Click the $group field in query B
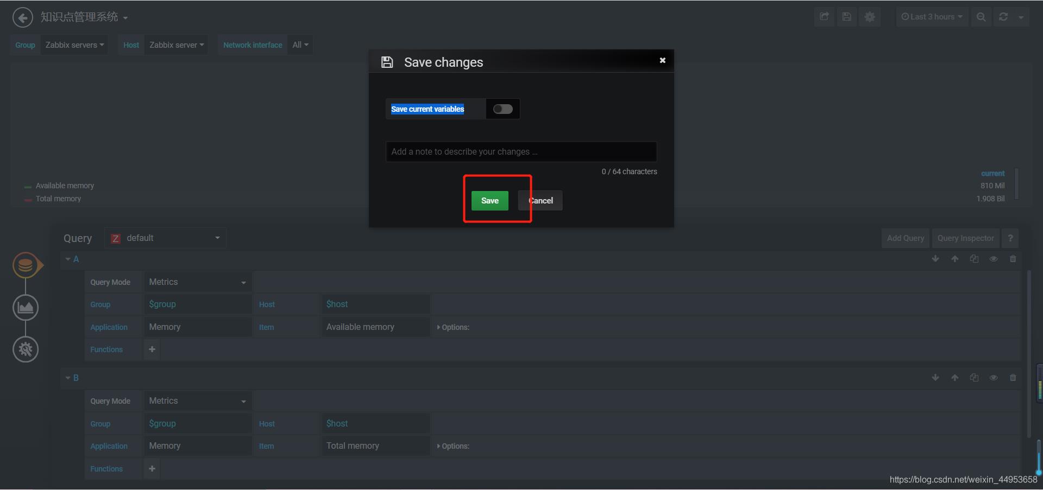 point(197,424)
